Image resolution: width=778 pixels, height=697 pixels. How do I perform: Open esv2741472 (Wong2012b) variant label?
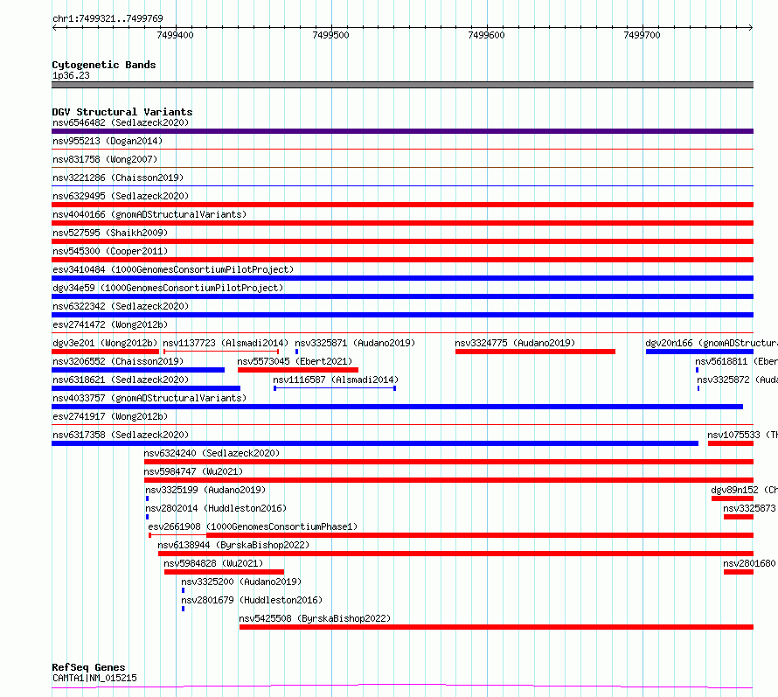[110, 324]
